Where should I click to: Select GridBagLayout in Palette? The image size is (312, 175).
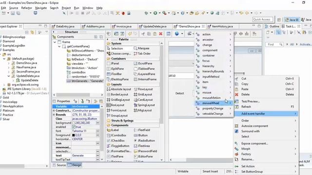(x=118, y=100)
